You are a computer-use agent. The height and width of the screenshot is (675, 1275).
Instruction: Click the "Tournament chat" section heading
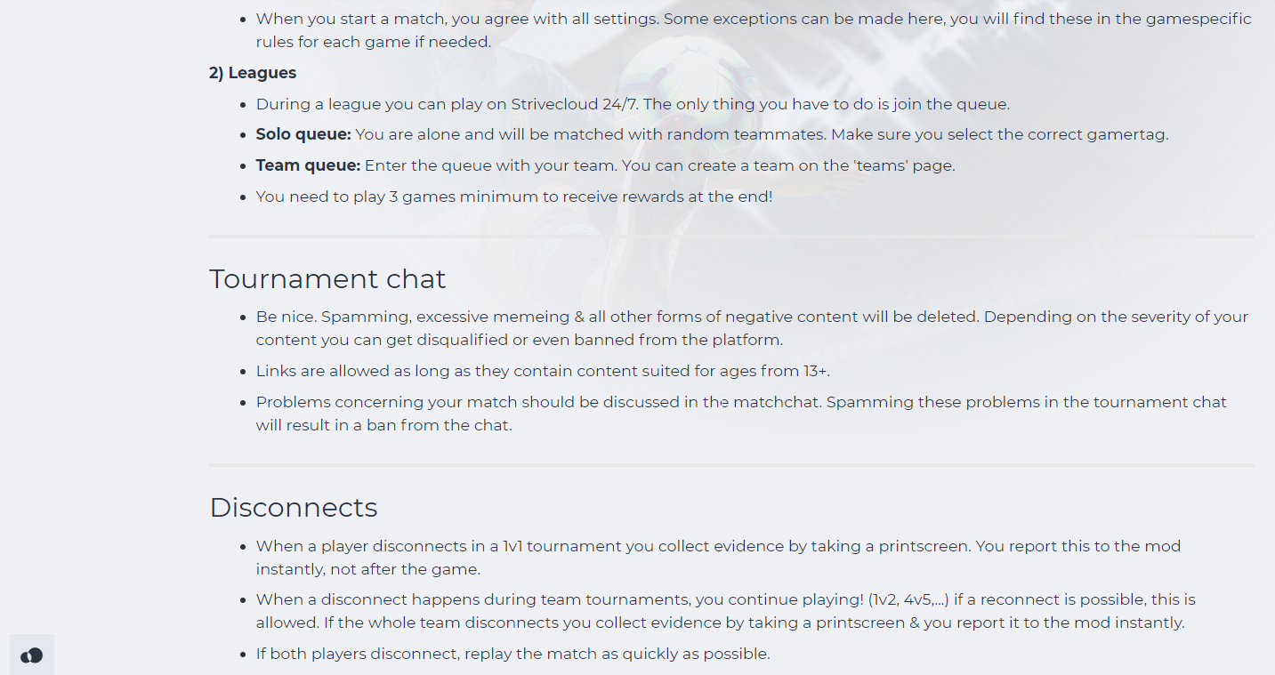coord(327,278)
